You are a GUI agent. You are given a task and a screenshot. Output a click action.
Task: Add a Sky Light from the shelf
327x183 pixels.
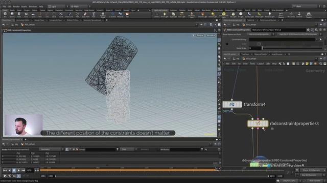click(x=233, y=15)
